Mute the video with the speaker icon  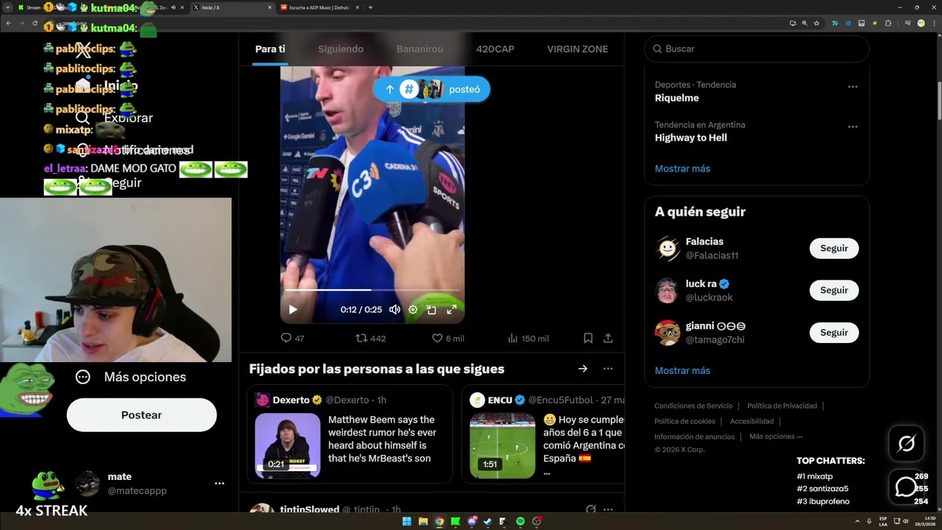coord(394,310)
